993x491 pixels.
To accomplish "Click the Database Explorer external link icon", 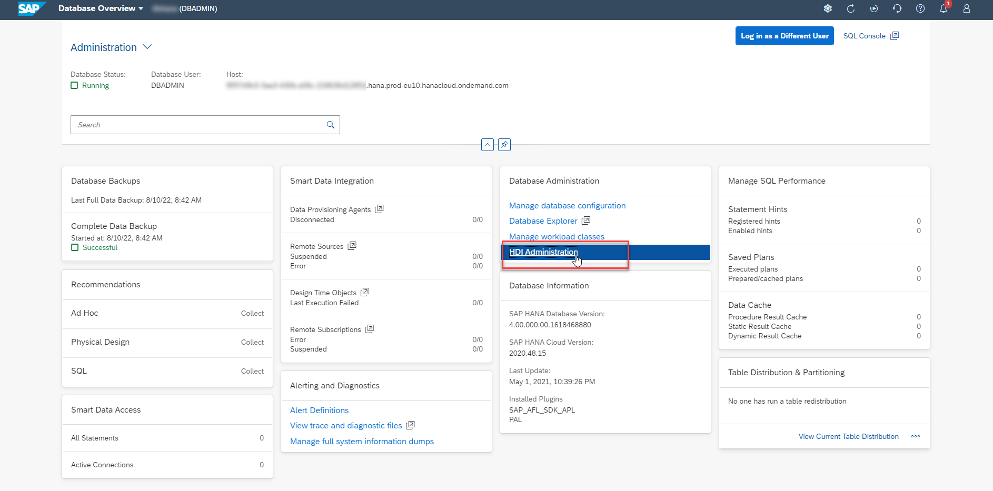I will pos(586,221).
